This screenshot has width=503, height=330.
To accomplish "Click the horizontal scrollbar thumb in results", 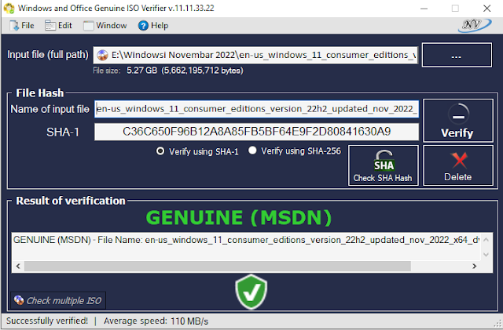I will (218, 267).
